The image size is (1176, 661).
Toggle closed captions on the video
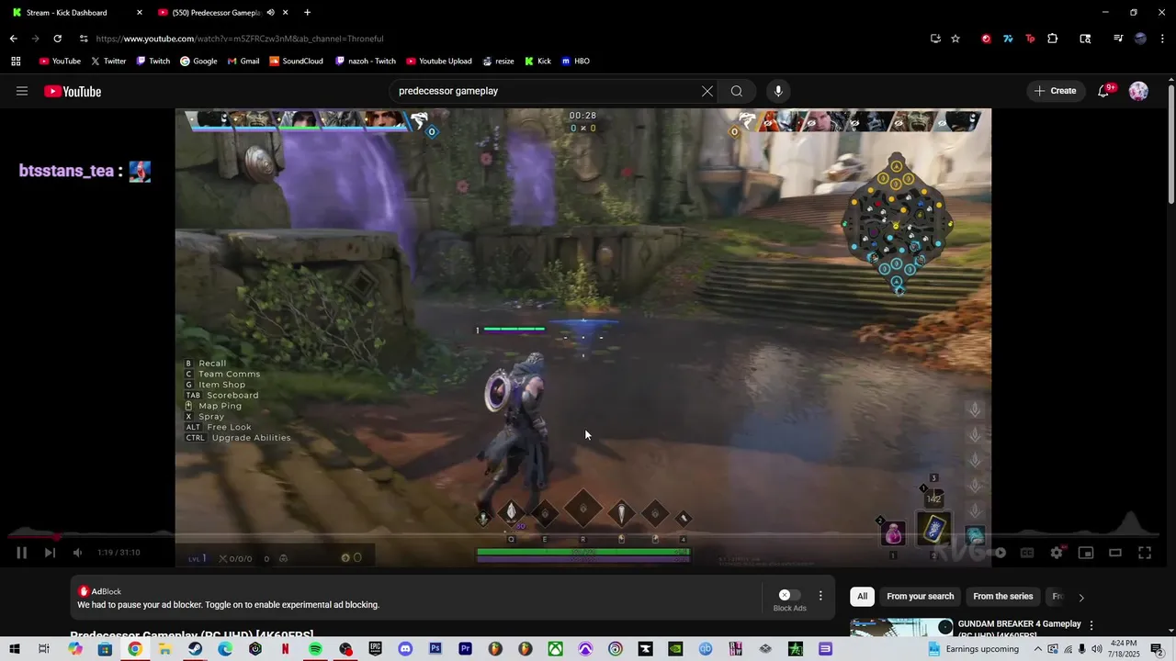click(x=1027, y=553)
